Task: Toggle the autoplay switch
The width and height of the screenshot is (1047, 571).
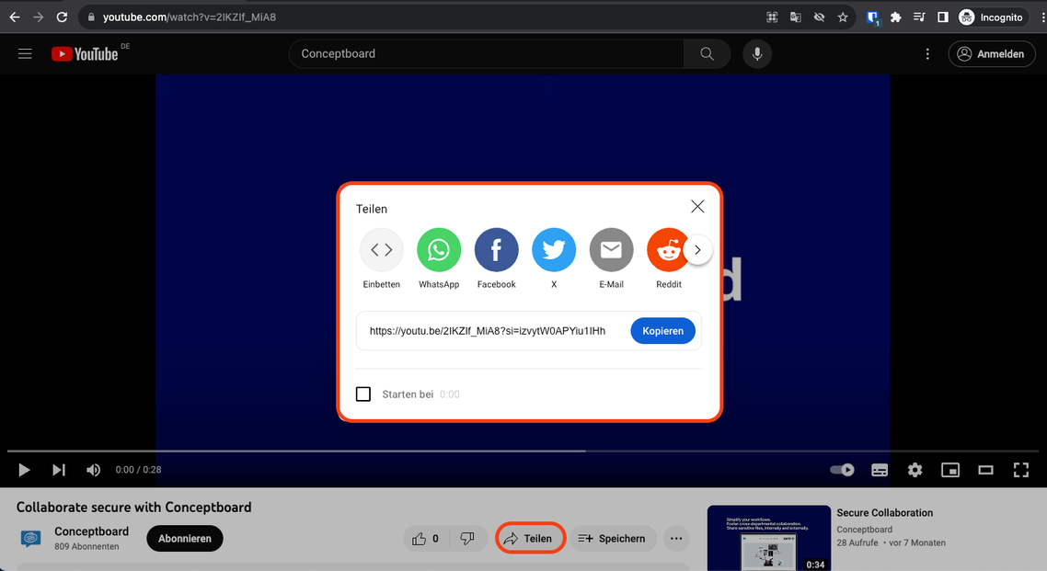Action: pyautogui.click(x=842, y=470)
